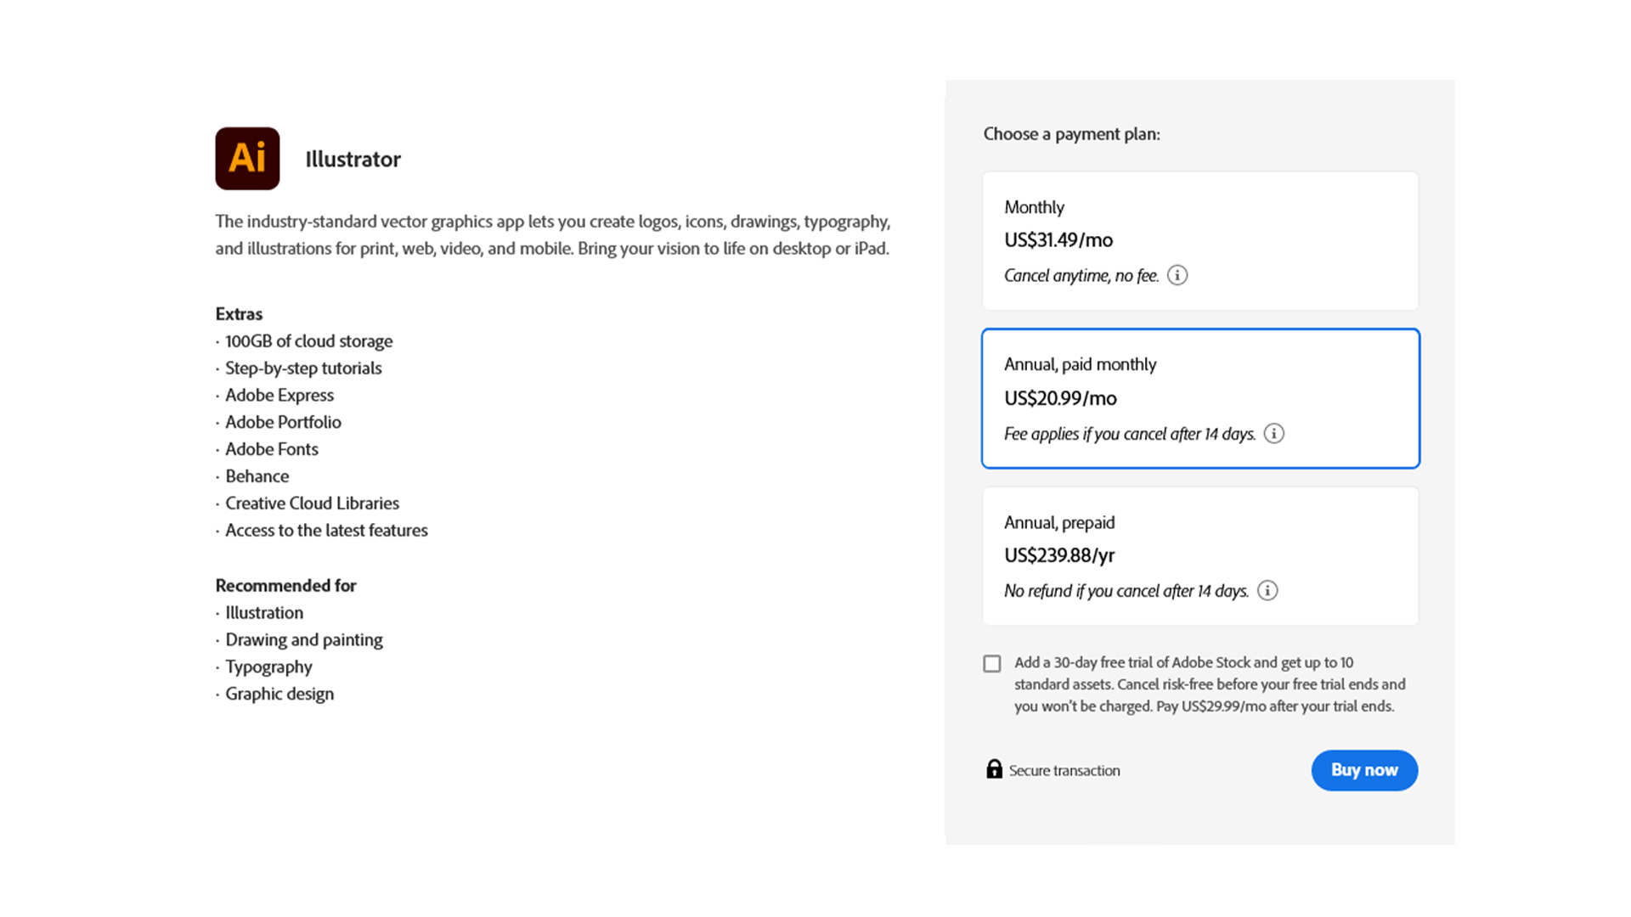Click "Illustration" in Recommended for list

coord(264,613)
